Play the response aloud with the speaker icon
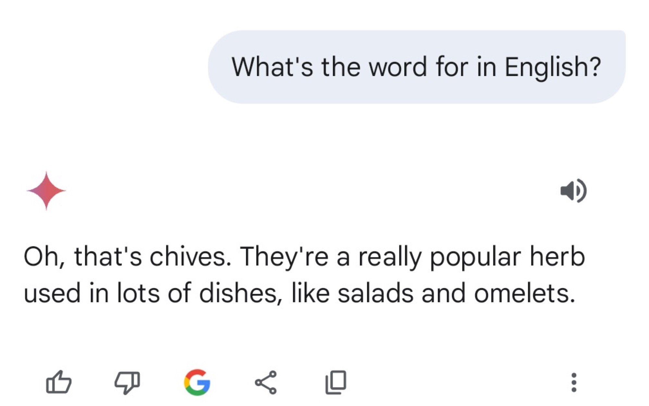 pyautogui.click(x=573, y=191)
